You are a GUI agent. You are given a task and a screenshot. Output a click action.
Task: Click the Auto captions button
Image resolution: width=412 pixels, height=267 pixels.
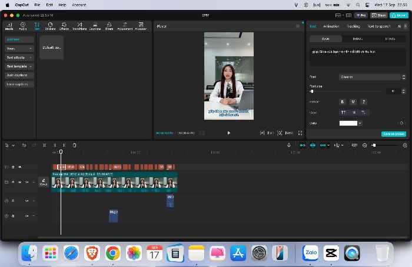(x=19, y=75)
